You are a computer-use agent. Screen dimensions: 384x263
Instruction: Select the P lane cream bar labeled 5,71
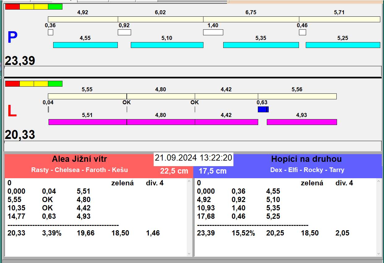339,19
